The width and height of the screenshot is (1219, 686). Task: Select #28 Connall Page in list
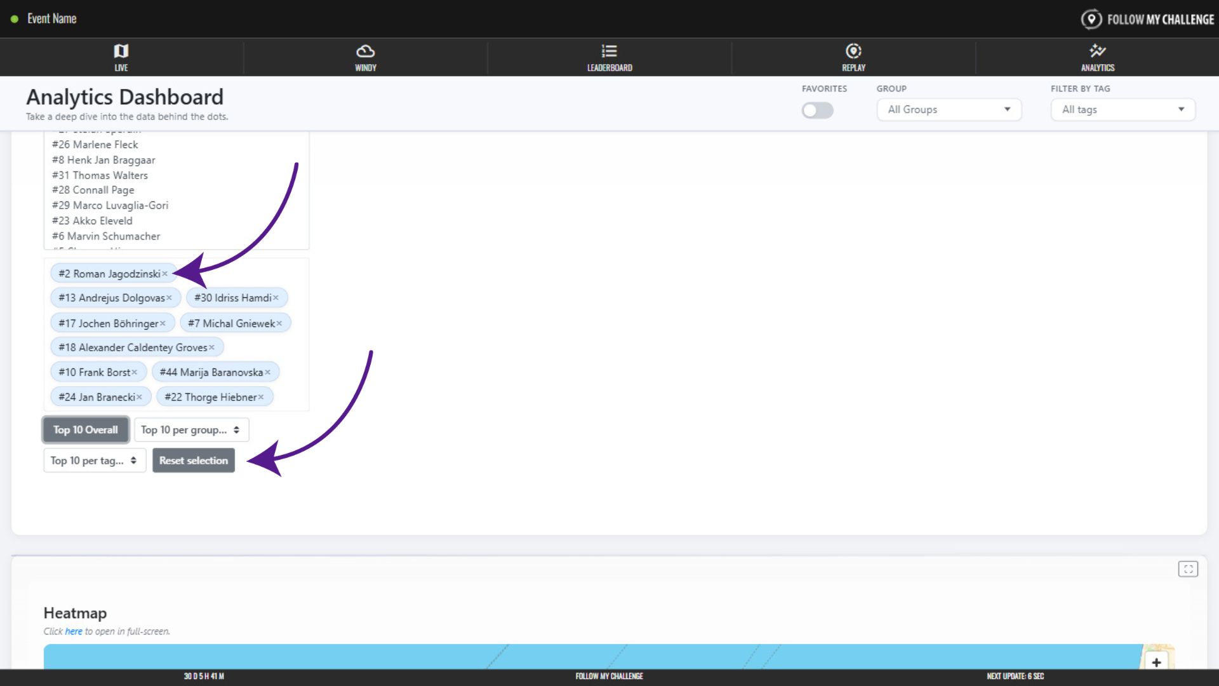click(93, 190)
